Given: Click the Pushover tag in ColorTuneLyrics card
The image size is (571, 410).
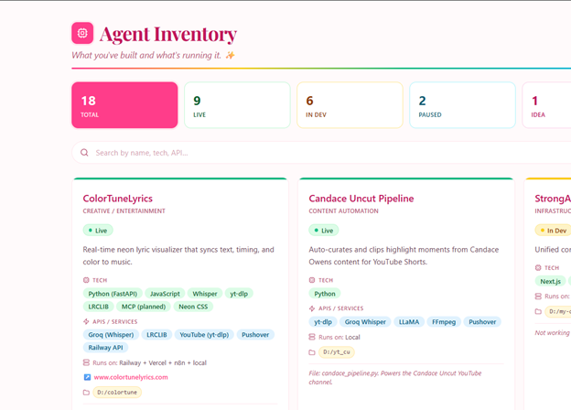Looking at the screenshot, I should (255, 335).
